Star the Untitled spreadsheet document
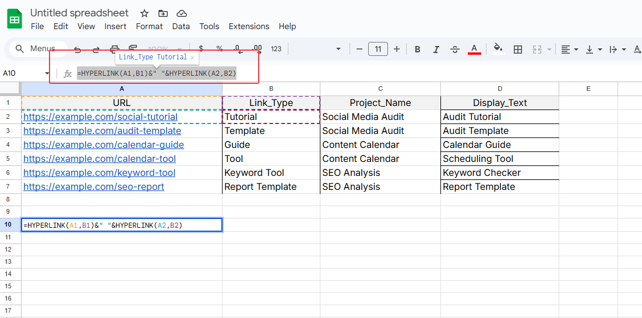Screen dimensions: 642x318 144,13
